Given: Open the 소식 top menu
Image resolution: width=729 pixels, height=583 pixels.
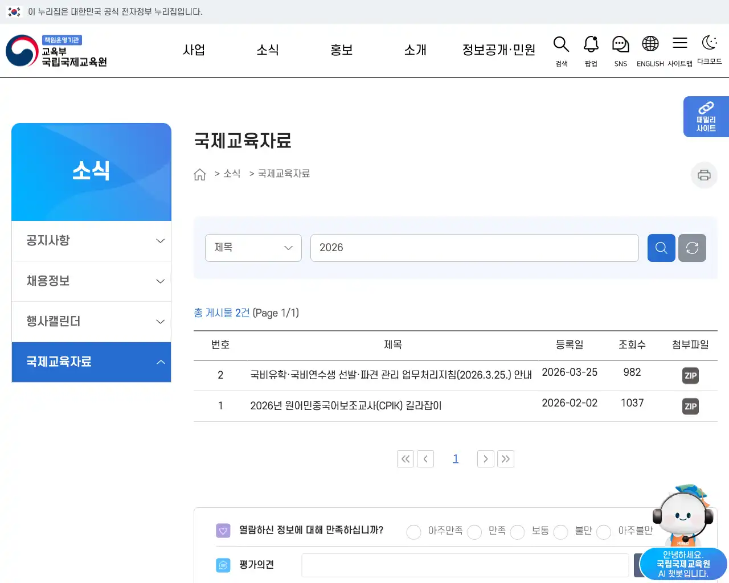Looking at the screenshot, I should click(268, 50).
